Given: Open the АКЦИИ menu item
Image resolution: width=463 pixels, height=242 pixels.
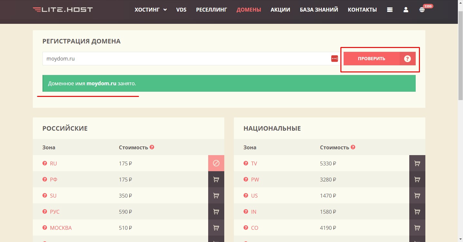Looking at the screenshot, I should (280, 10).
